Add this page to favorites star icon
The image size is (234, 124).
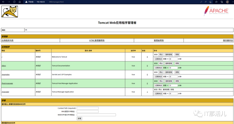pyautogui.click(x=210, y=2)
